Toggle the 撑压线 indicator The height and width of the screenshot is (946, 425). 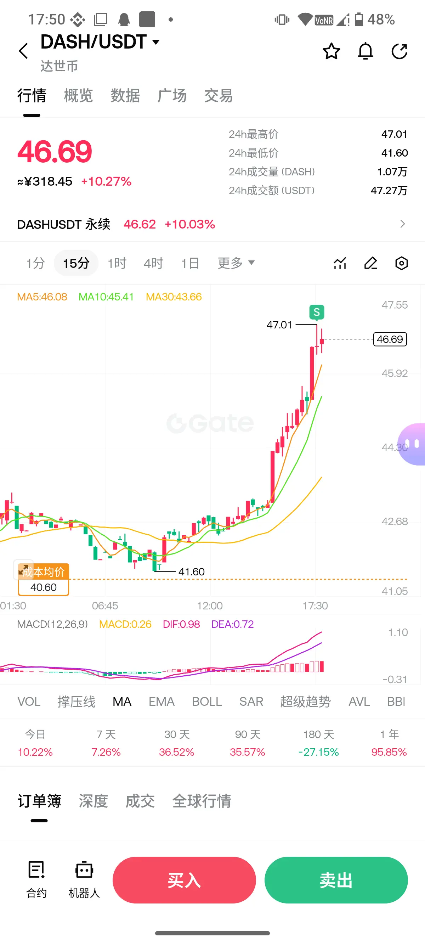pos(76,702)
